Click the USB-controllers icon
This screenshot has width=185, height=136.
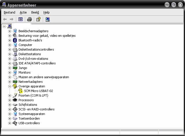click(15, 123)
